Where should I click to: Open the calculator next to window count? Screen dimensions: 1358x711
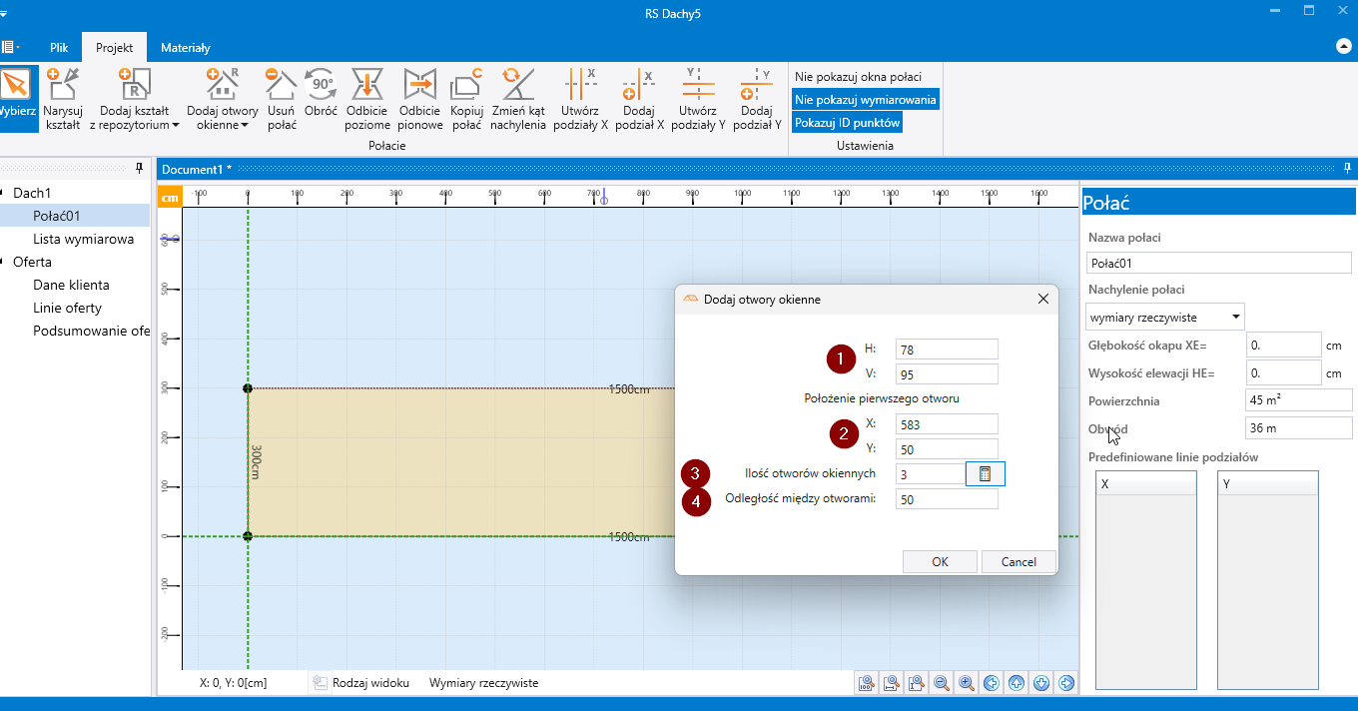click(985, 474)
